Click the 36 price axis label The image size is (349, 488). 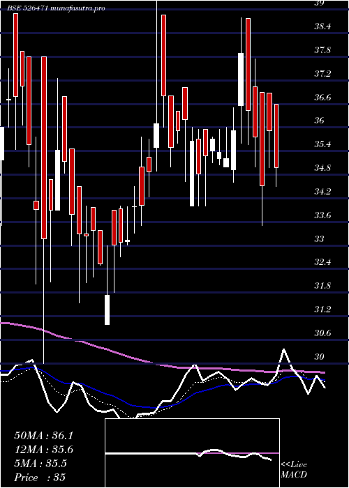(320, 121)
